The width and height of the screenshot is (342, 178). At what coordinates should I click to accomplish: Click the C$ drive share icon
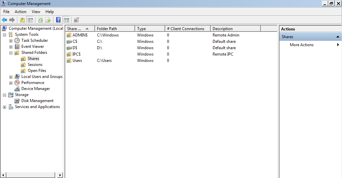click(x=69, y=41)
